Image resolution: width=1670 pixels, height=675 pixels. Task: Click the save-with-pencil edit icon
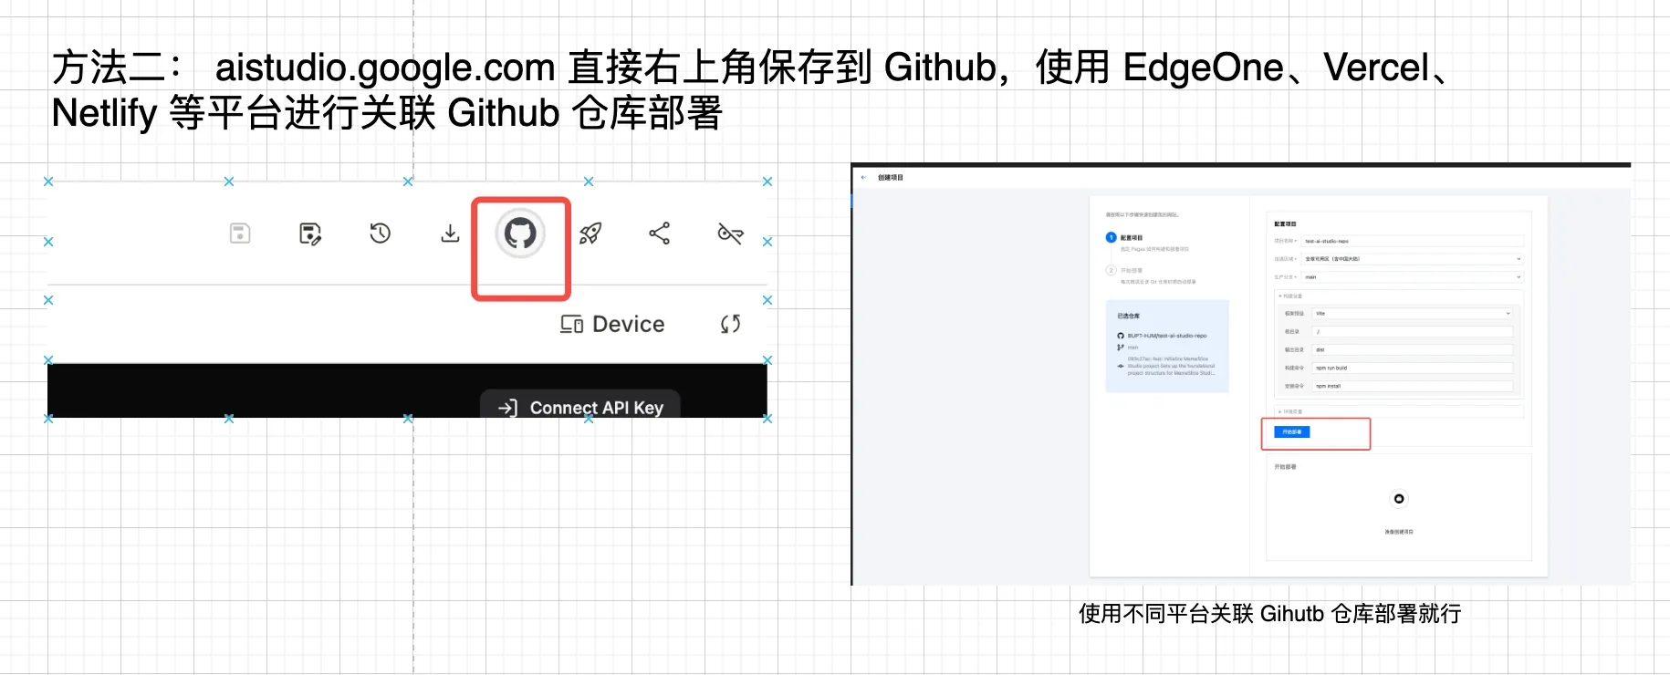tap(310, 234)
